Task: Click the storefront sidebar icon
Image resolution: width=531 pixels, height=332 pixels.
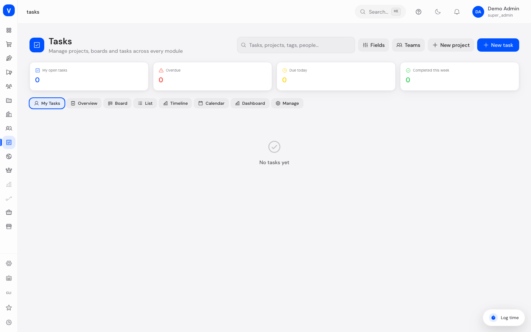Action: (x=9, y=226)
